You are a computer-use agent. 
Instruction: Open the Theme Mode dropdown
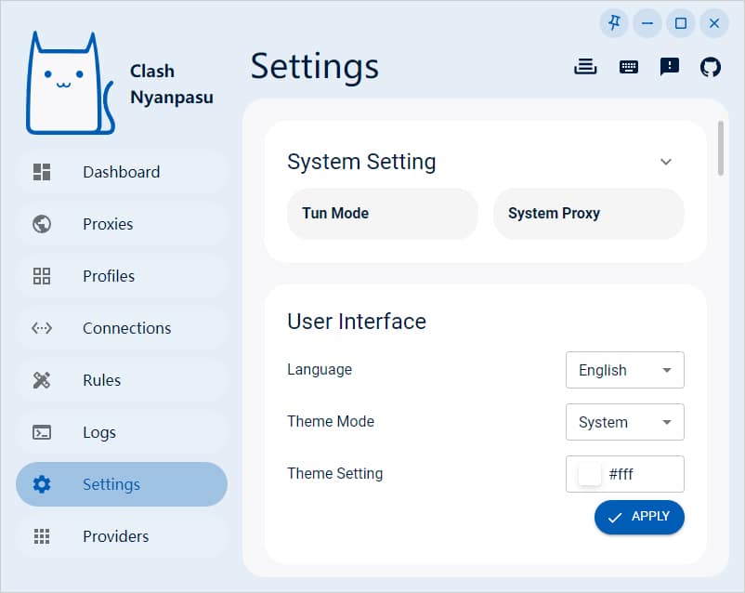(624, 422)
